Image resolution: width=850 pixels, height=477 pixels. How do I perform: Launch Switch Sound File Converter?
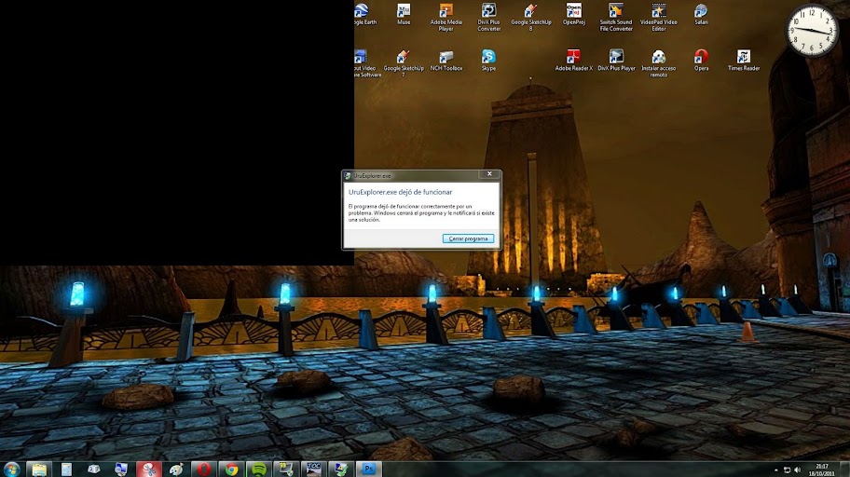pos(616,18)
